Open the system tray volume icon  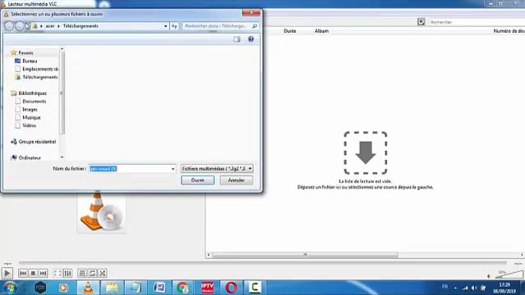pos(474,288)
